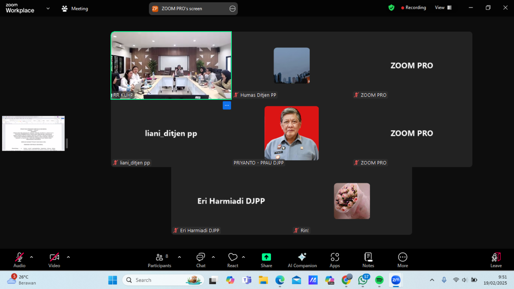The image size is (514, 289).
Task: Expand chat options arrow next to Chat
Action: coord(213,257)
